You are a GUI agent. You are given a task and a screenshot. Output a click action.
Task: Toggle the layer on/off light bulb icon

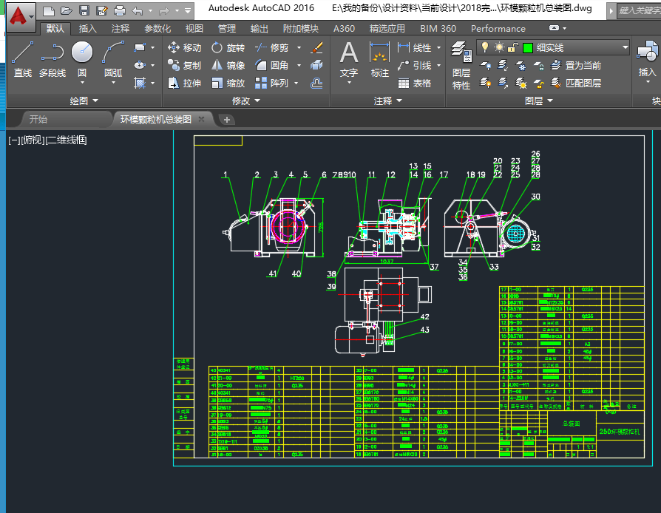pos(485,47)
